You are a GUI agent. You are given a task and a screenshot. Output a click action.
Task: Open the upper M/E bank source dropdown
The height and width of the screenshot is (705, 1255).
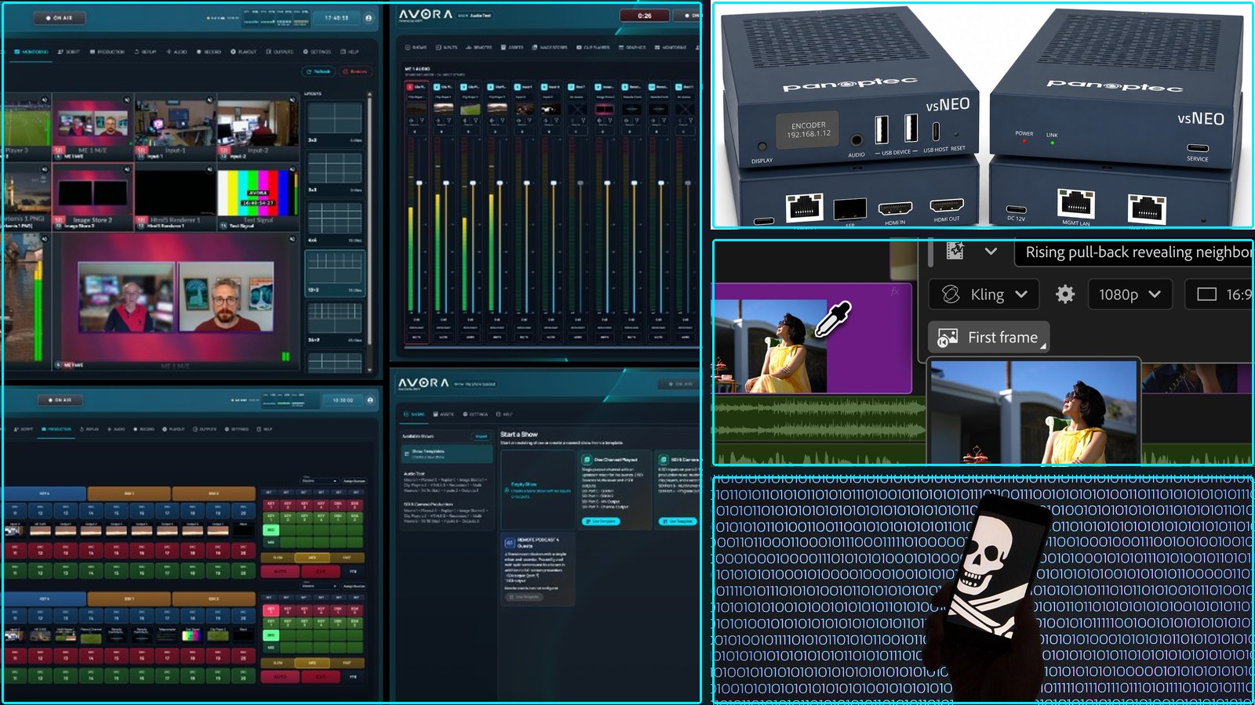point(319,481)
